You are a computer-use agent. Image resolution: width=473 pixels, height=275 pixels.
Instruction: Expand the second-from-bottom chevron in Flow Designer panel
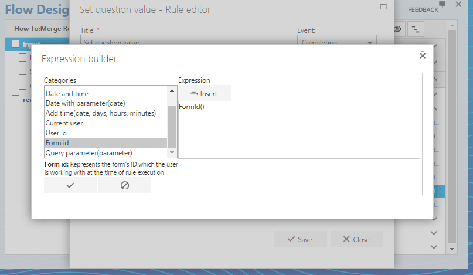click(x=434, y=233)
